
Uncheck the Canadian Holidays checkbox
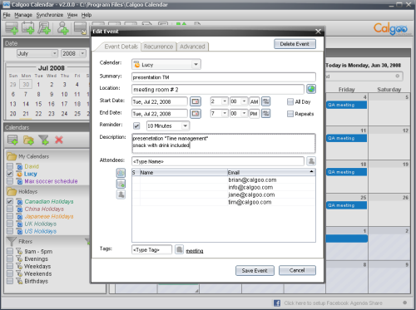click(10, 201)
